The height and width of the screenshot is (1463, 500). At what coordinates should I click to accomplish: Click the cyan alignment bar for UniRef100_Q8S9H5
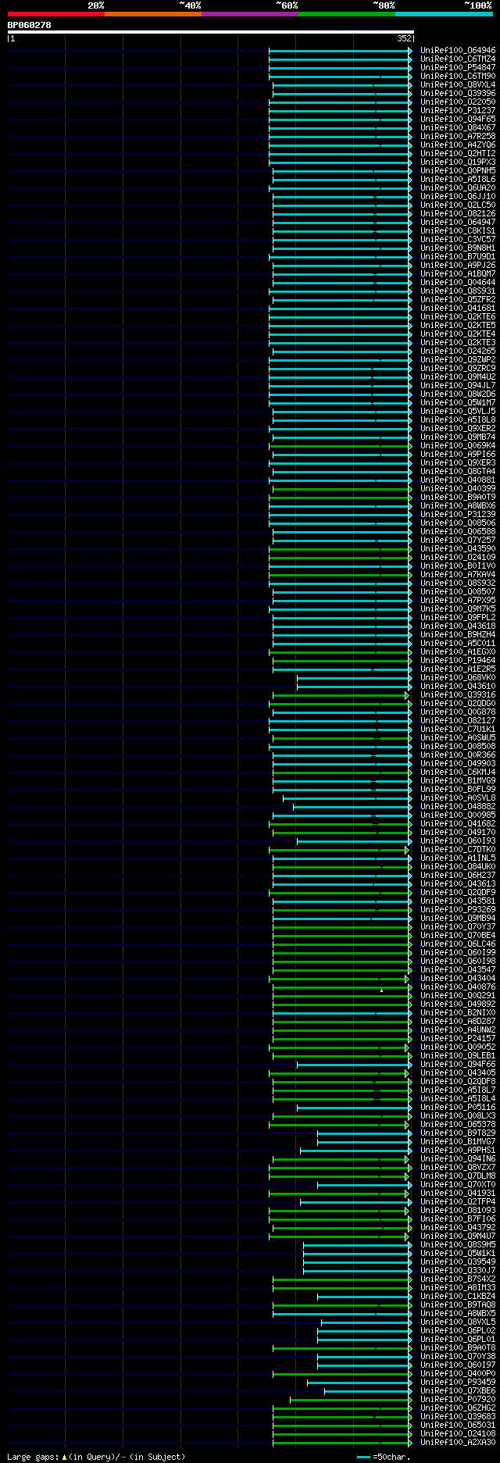pos(357,1244)
